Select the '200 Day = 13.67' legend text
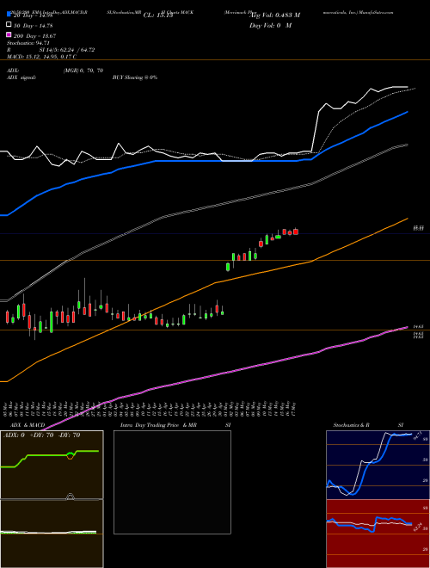This screenshot has width=430, height=568. tap(34, 35)
